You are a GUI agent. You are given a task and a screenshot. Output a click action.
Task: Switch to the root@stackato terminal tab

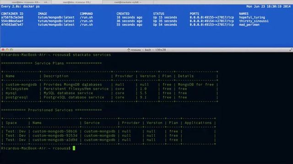(128, 2)
